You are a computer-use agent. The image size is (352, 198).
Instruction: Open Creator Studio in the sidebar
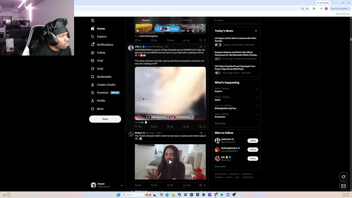103,85
